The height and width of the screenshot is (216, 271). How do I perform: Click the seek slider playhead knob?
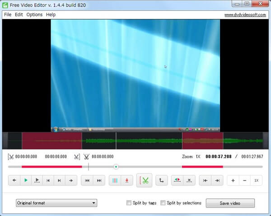tap(116, 167)
